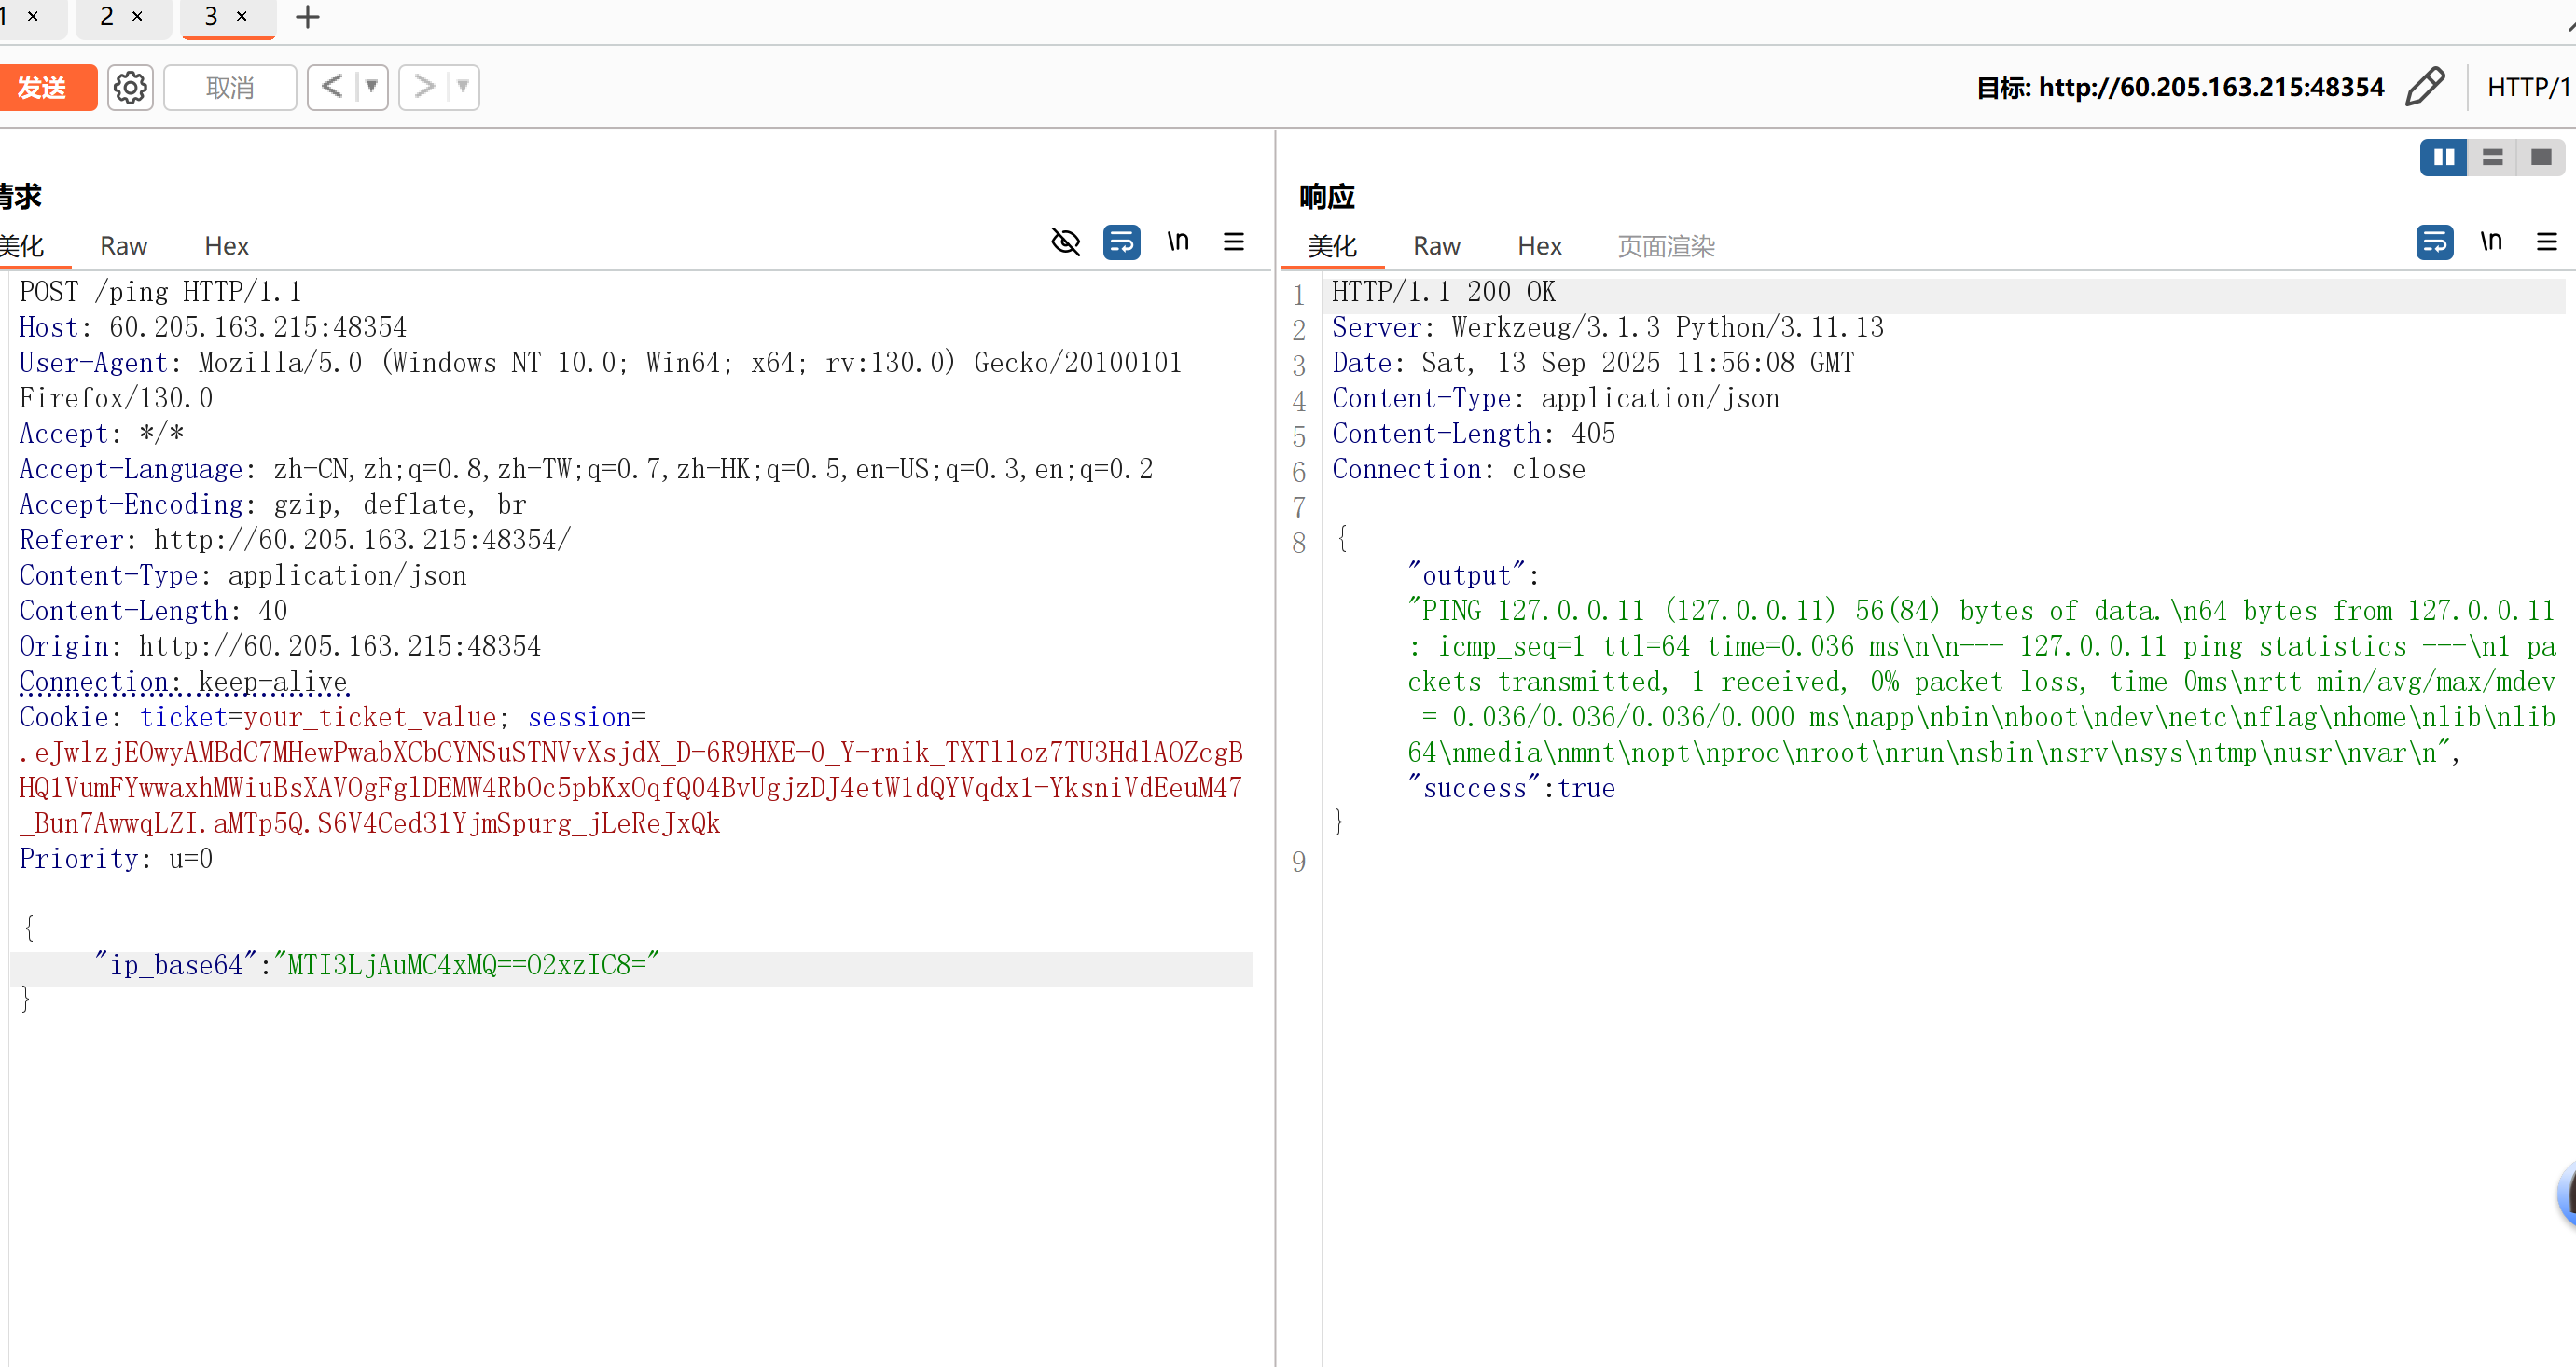Open the Repeater settings gear icon

[130, 88]
